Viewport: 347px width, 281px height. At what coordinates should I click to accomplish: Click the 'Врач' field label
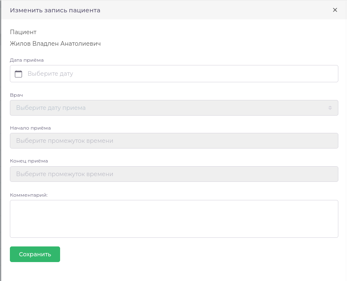tap(16, 95)
